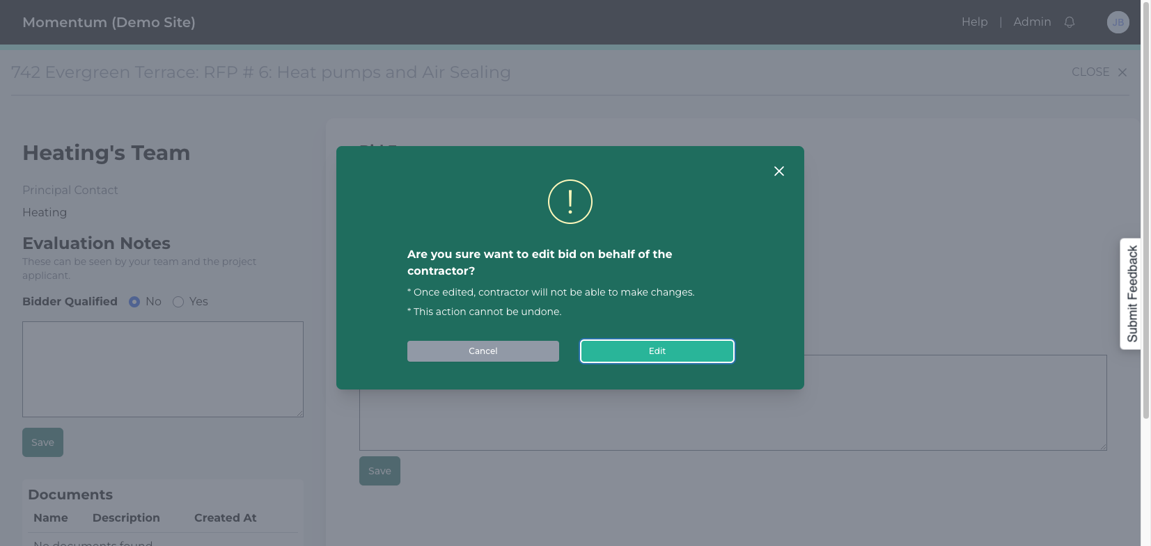Viewport: 1151px width, 546px height.
Task: Select No for Bidder Qualified
Action: [134, 302]
